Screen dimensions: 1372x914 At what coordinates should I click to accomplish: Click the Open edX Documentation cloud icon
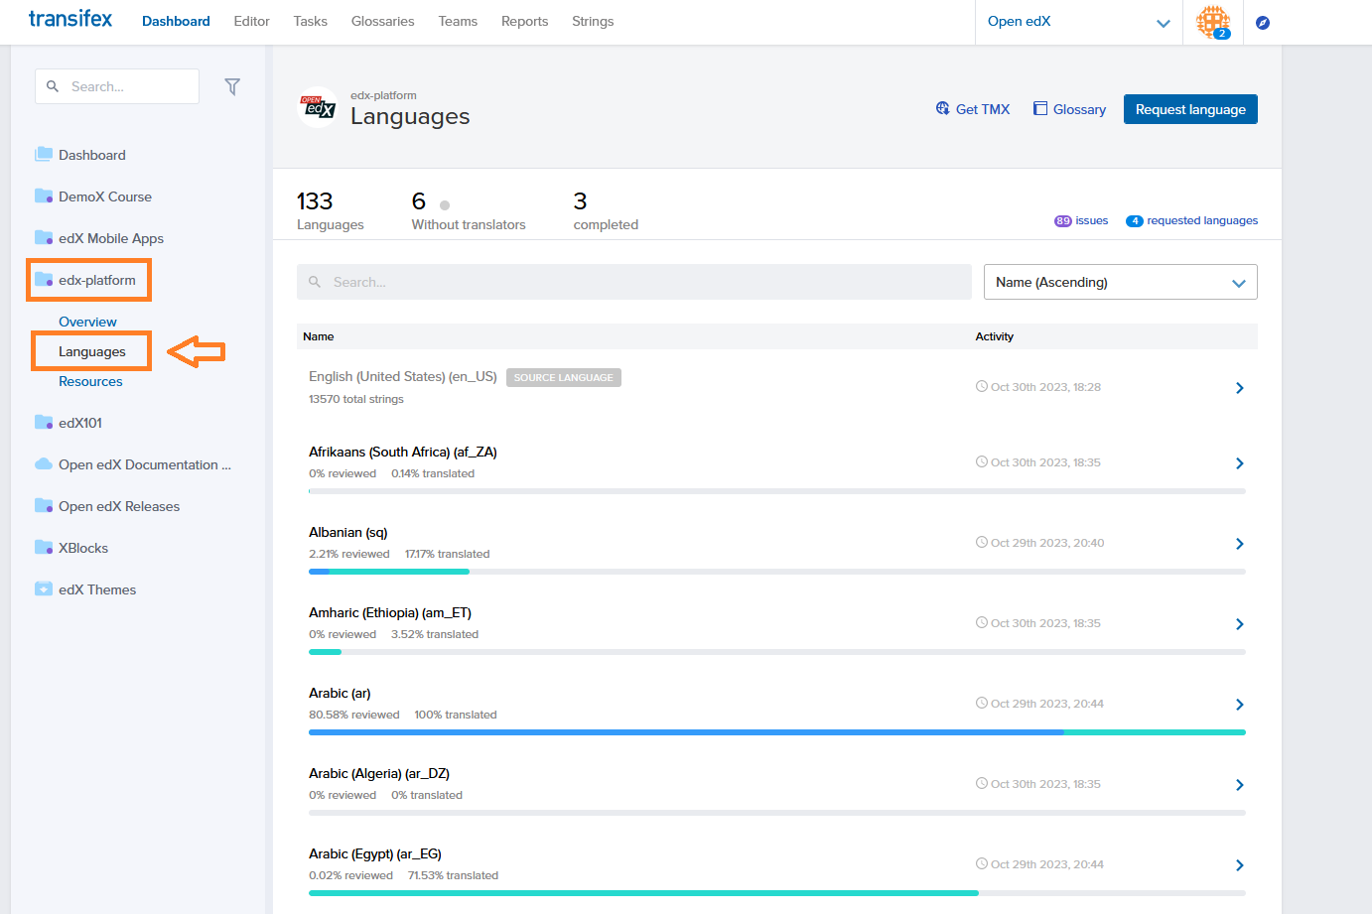[x=44, y=463]
